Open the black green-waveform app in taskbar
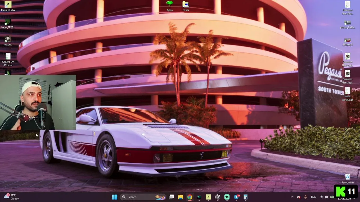The height and width of the screenshot is (202, 360). click(x=199, y=197)
